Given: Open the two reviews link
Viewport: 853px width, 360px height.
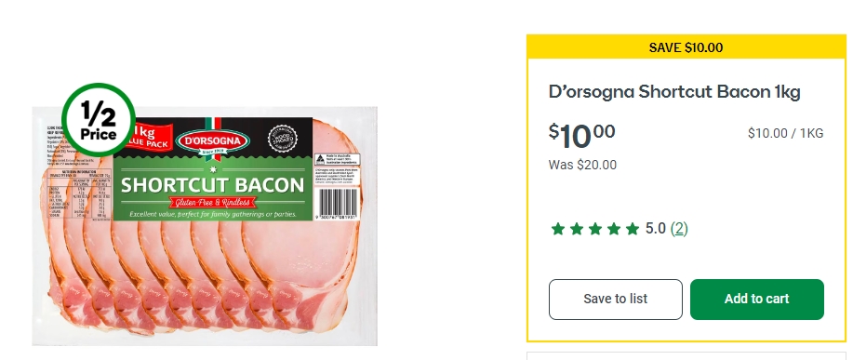Looking at the screenshot, I should pyautogui.click(x=679, y=229).
